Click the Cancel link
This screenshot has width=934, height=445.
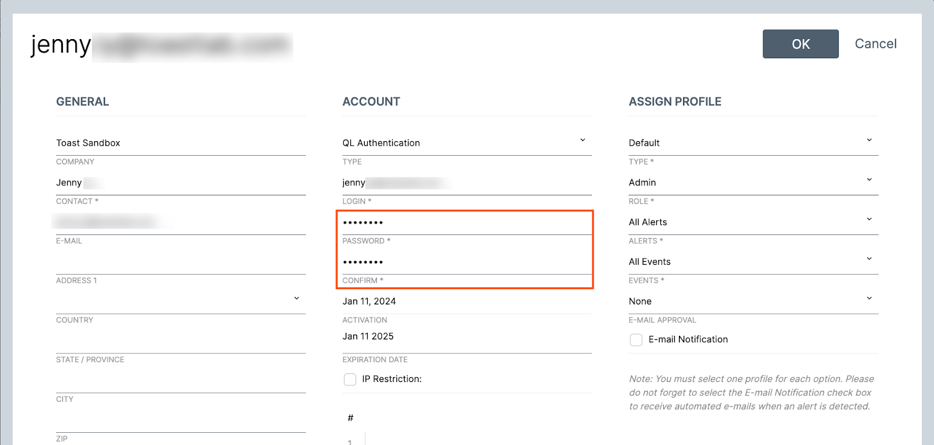click(875, 44)
